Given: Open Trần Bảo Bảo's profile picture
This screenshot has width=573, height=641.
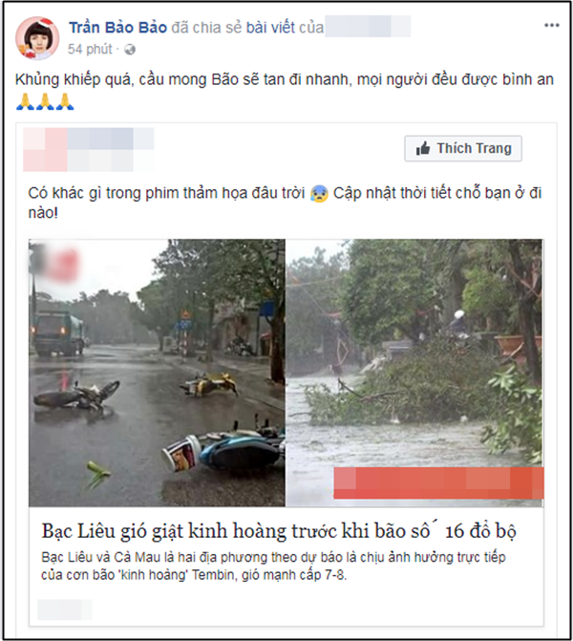Looking at the screenshot, I should (37, 38).
